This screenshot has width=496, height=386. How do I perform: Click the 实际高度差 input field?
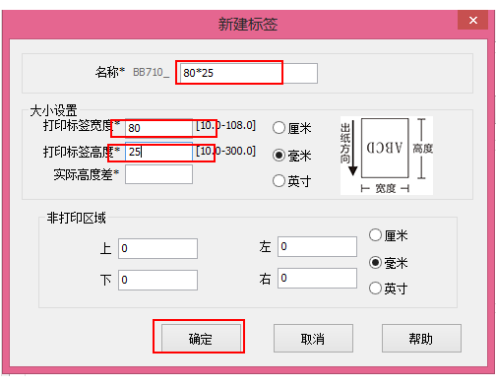(x=158, y=174)
